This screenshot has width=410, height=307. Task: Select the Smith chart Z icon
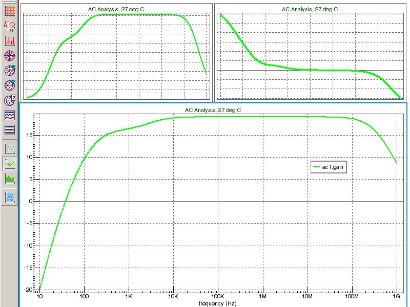[10, 71]
